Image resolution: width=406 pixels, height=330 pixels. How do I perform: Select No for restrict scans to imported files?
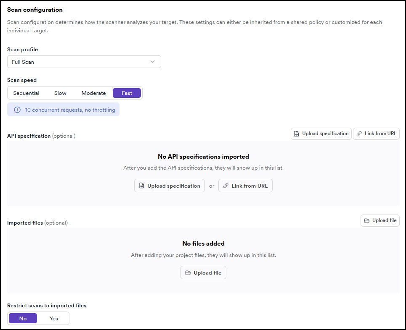(x=23, y=319)
